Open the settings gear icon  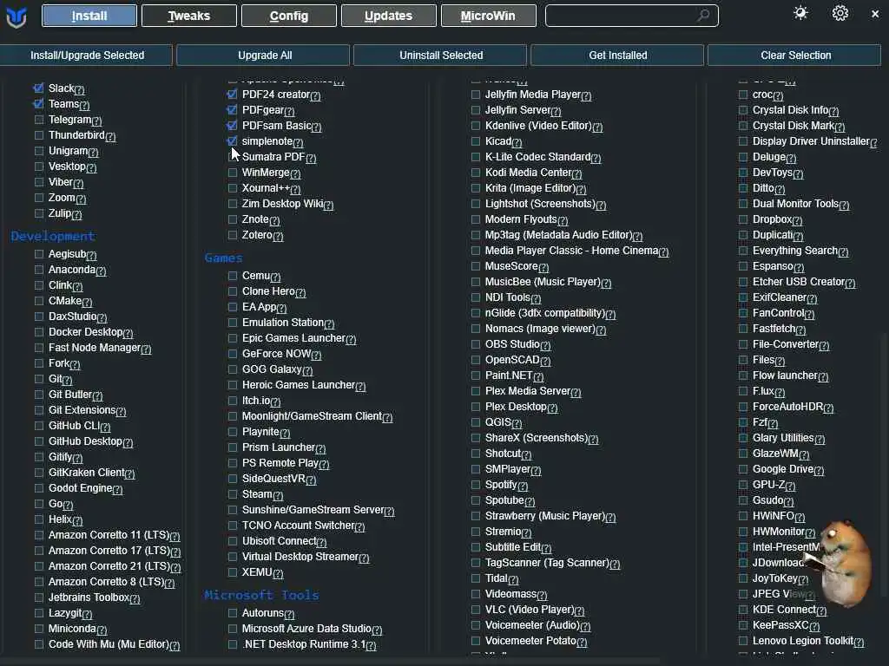point(840,13)
